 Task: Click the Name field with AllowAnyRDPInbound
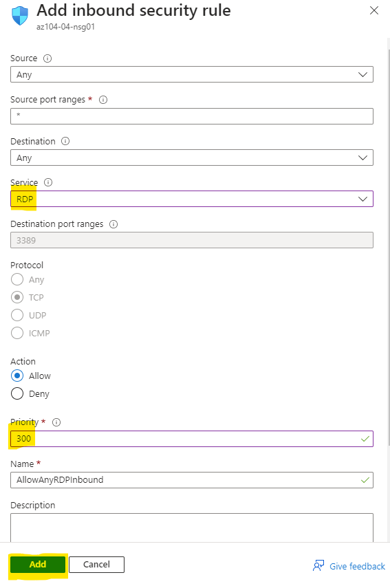[192, 480]
